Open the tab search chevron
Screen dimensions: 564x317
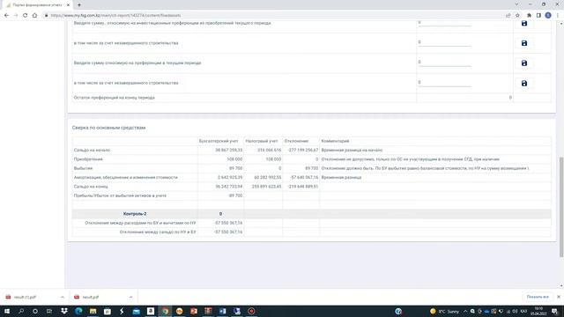point(516,4)
